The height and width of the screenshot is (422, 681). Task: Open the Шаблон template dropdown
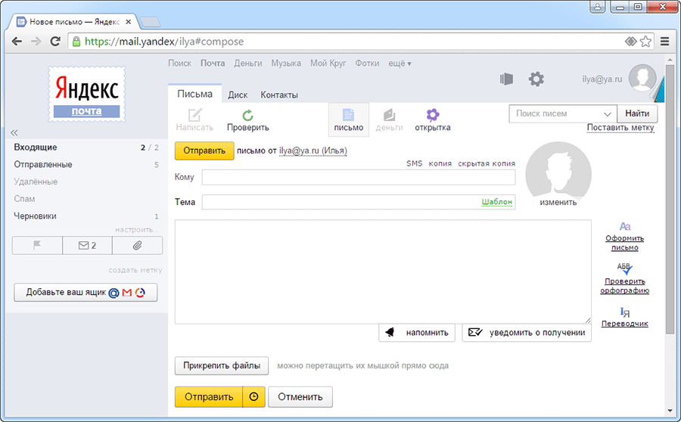click(x=497, y=202)
